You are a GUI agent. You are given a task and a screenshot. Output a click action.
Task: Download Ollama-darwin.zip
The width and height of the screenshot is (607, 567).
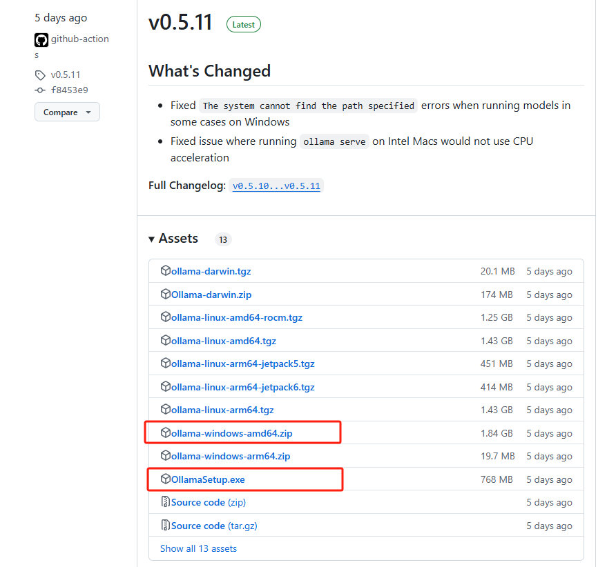[x=211, y=295]
